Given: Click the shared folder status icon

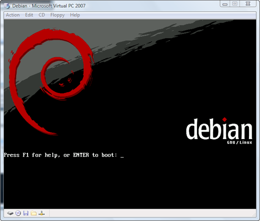Looking at the screenshot, I should click(x=34, y=213).
